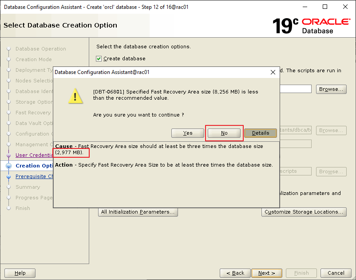Maximize the Database Configuration Assistant window
Image resolution: width=356 pixels, height=280 pixels.
tap(325, 7)
